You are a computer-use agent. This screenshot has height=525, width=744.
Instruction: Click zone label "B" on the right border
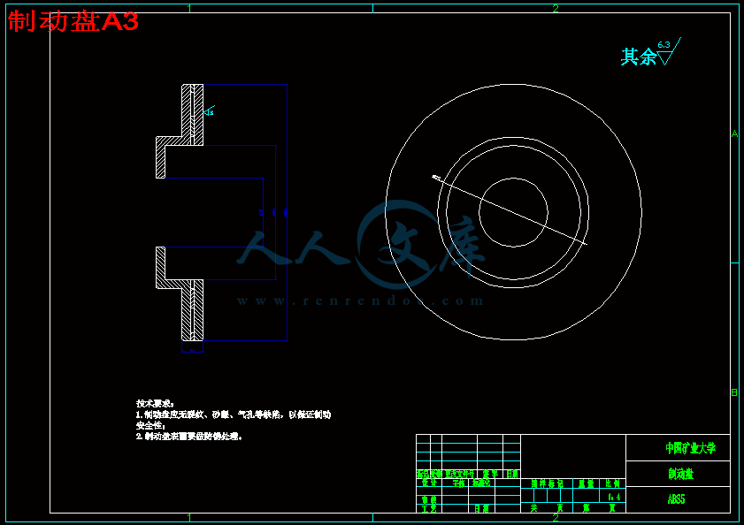click(734, 392)
